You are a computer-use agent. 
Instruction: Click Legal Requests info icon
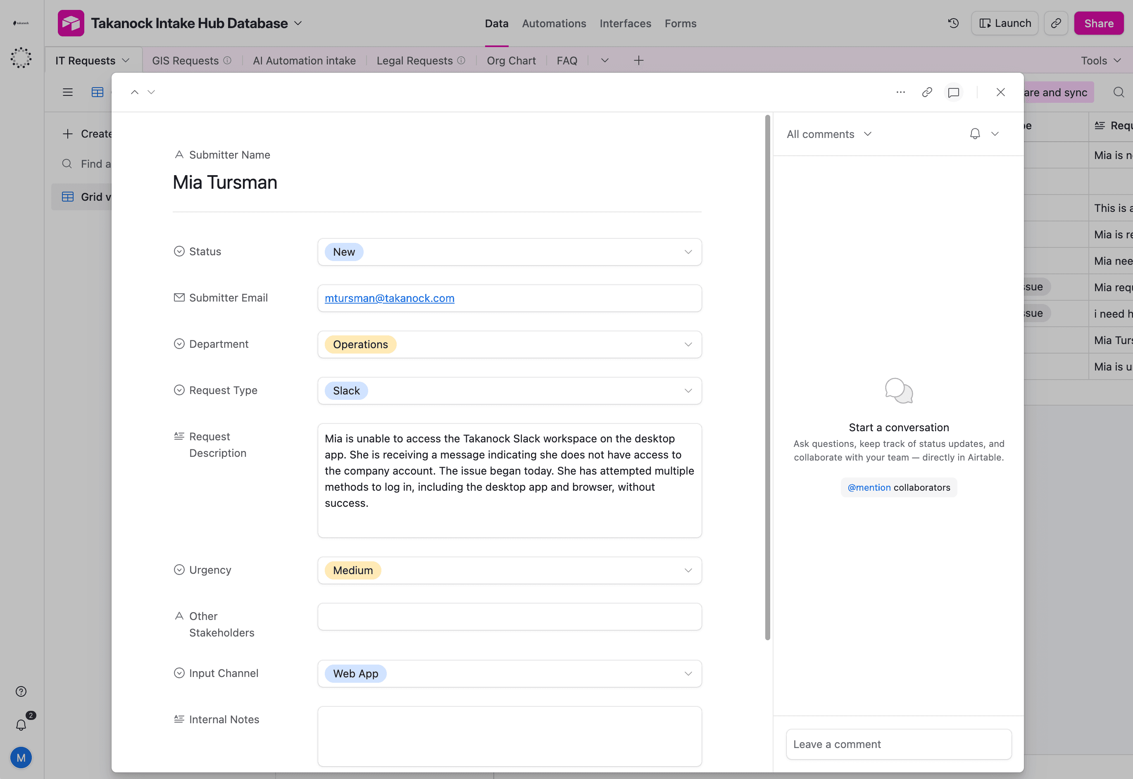click(461, 61)
